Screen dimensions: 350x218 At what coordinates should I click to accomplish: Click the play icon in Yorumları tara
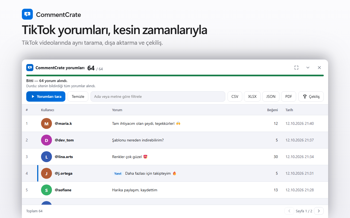33,96
